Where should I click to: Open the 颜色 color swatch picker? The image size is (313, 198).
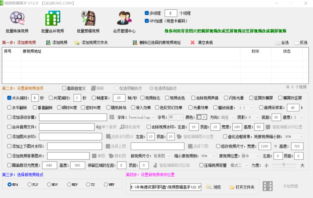[x=202, y=117]
